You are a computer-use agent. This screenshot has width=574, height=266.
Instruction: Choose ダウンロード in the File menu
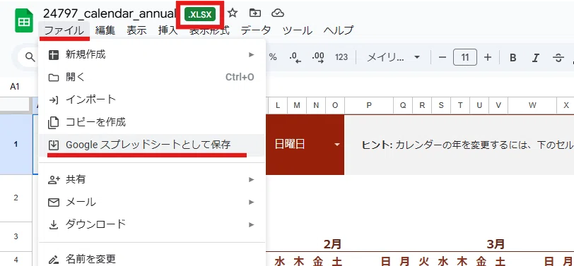(152, 224)
